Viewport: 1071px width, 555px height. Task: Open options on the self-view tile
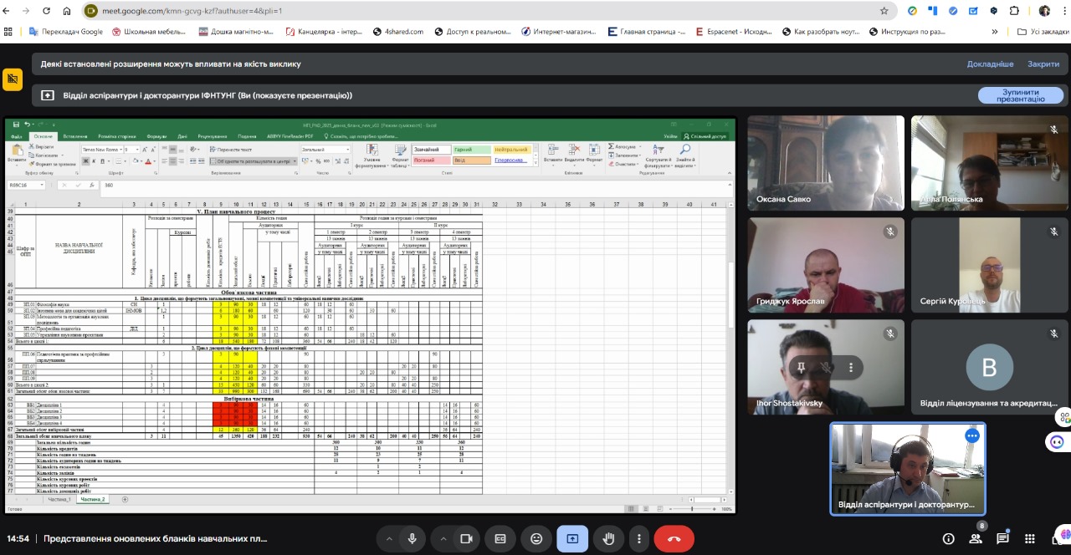coord(971,436)
